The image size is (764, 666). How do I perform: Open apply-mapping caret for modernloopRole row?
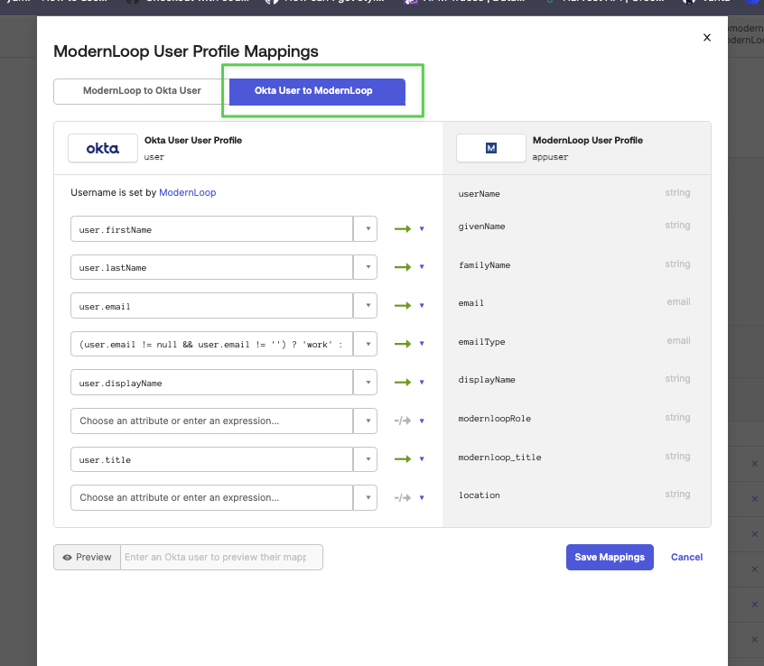(x=422, y=421)
